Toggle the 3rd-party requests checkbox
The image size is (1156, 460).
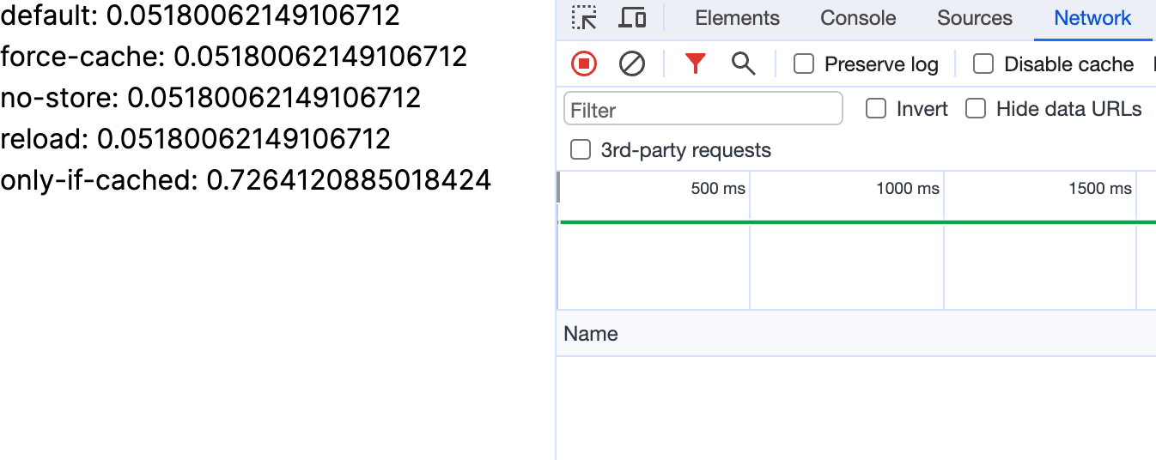pyautogui.click(x=581, y=150)
